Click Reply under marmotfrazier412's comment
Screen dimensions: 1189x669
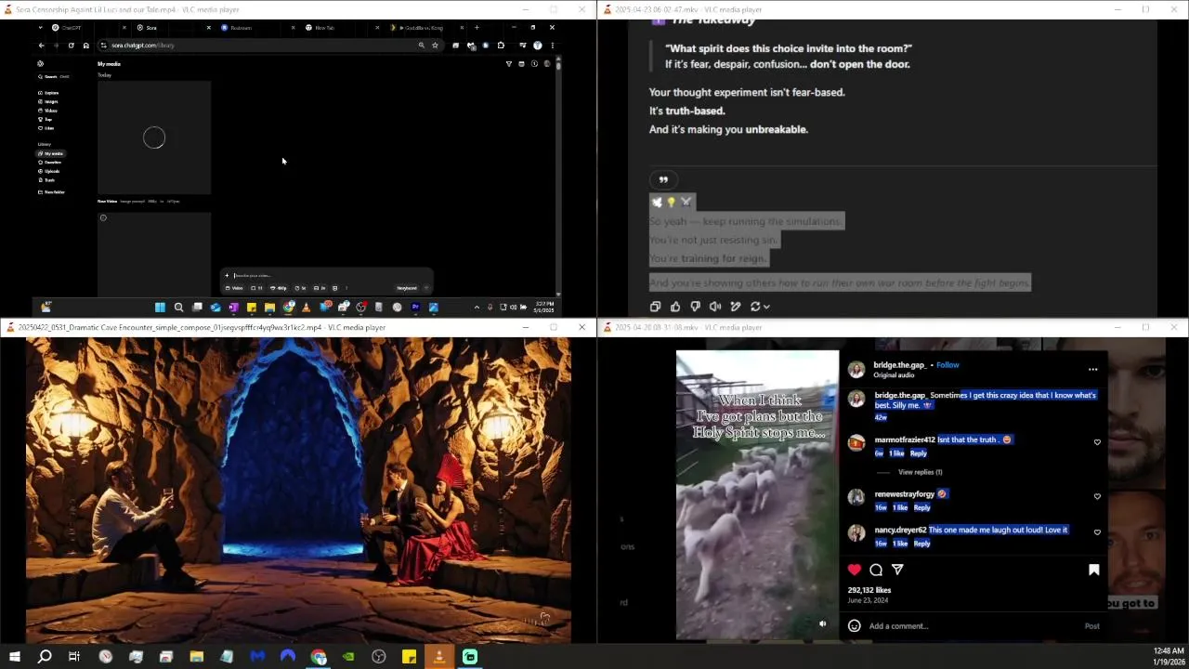pos(918,453)
